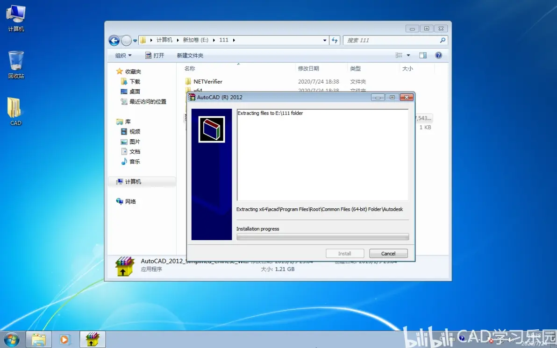Sort by 修改日期 column header
This screenshot has height=348, width=557.
coord(308,69)
